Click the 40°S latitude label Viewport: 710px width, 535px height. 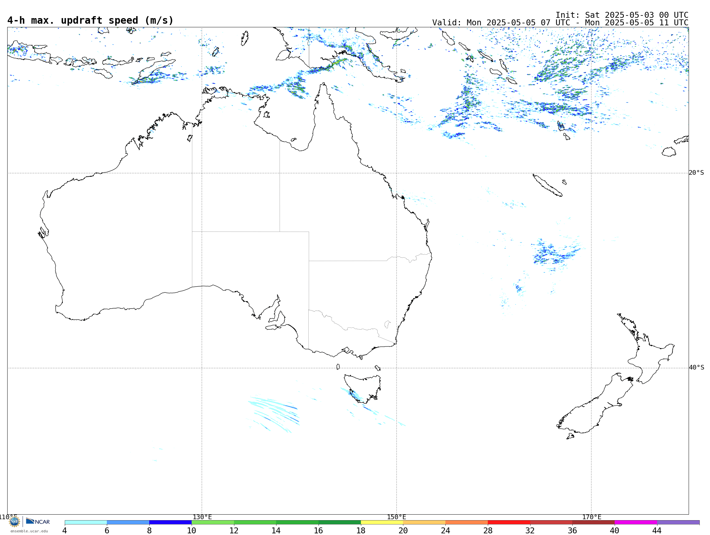click(696, 368)
